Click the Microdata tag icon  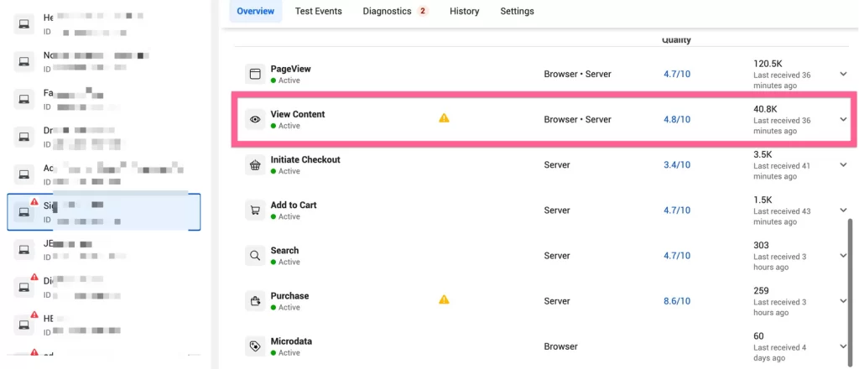click(255, 346)
